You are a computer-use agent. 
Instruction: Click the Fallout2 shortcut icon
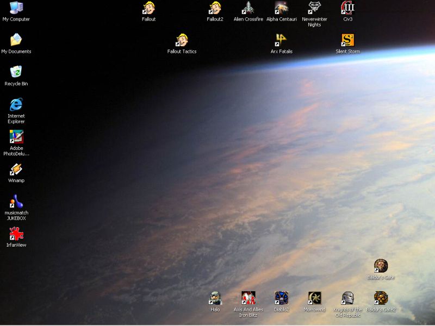pyautogui.click(x=215, y=8)
